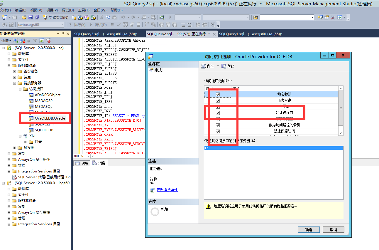Click the options list scroll-down arrow
This screenshot has width=379, height=250.
click(x=341, y=133)
